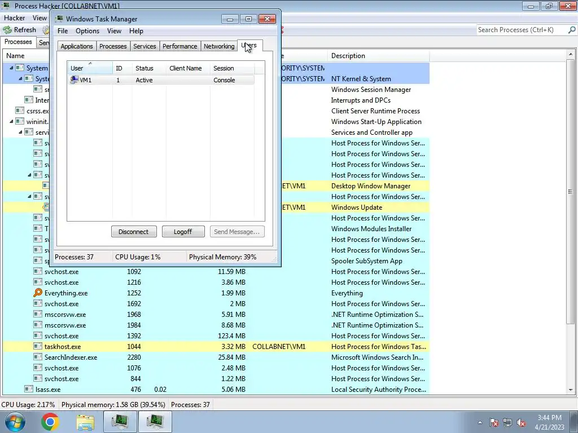Click the muted volume tray icon
This screenshot has width=578, height=433.
521,422
